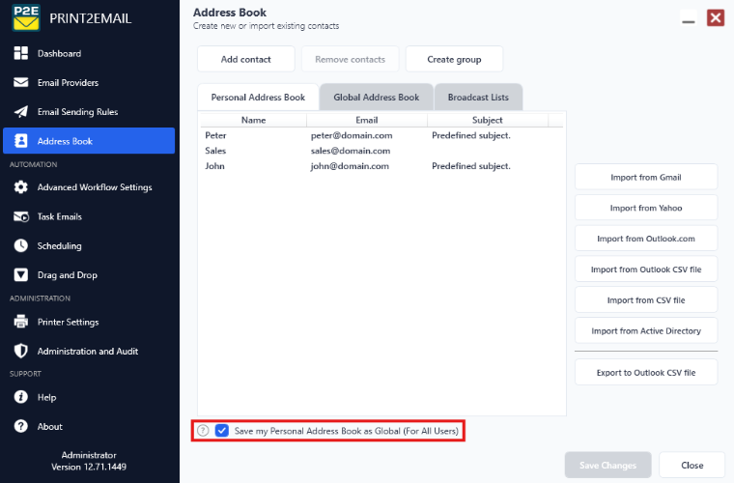Click Predefined subject in Peter's row
734x483 pixels.
471,135
